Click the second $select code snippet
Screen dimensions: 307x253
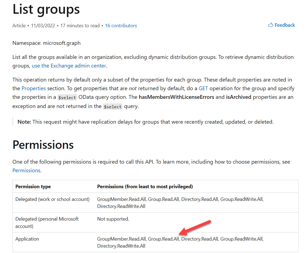113,107
